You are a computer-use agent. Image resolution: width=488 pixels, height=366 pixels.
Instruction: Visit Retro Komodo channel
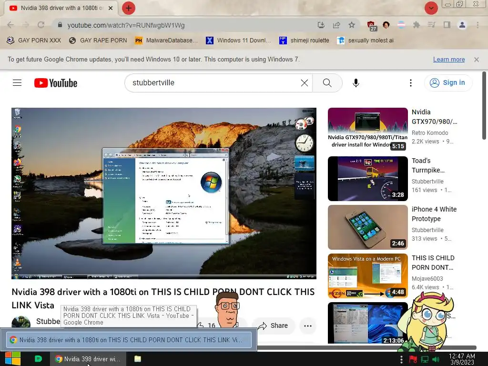tap(430, 133)
